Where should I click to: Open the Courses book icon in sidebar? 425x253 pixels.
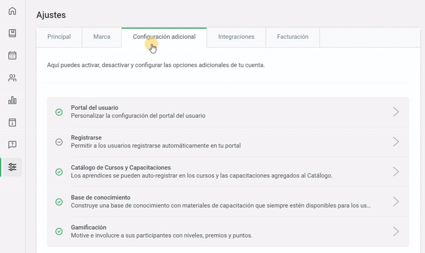12,33
